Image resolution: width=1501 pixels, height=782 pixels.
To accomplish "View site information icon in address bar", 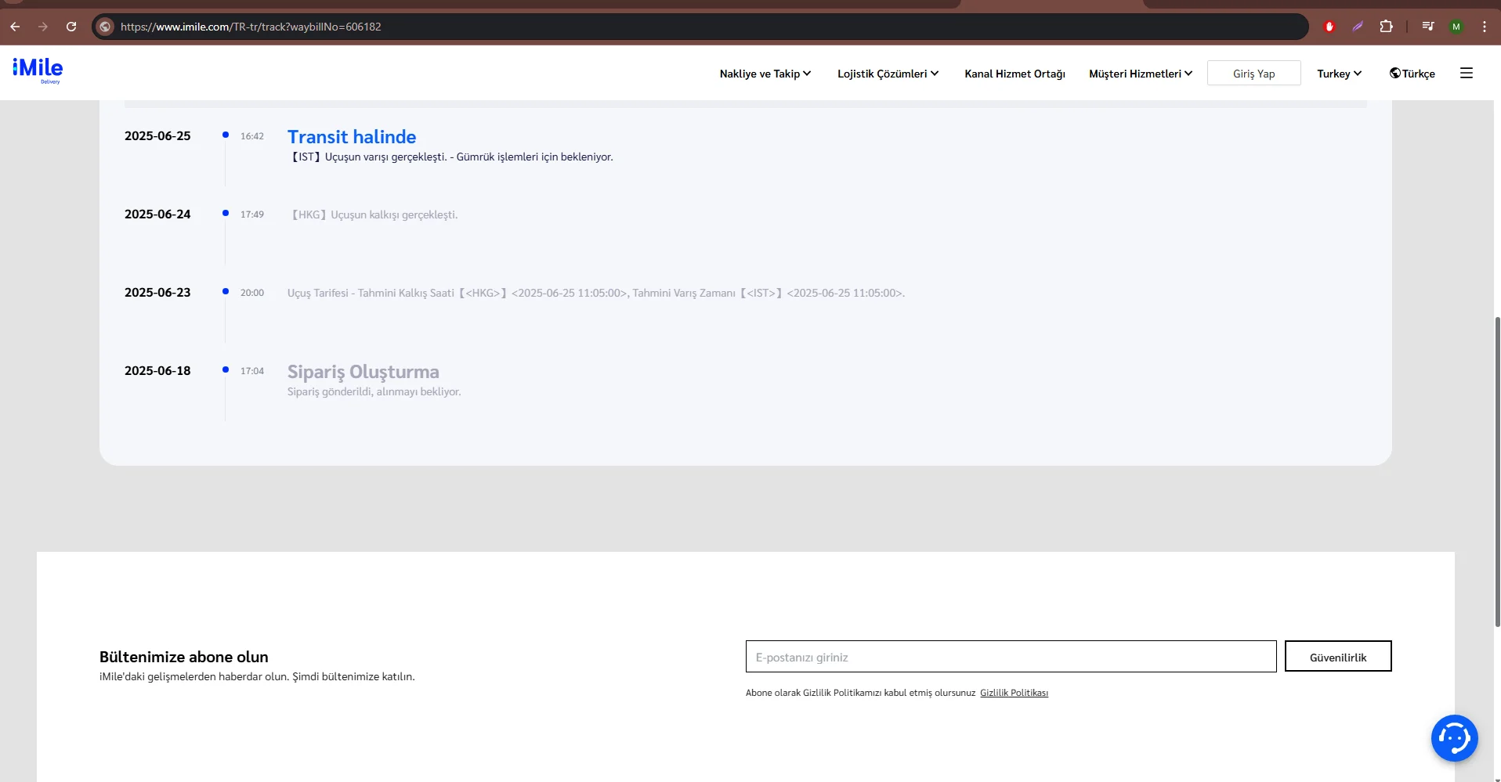I will click(x=105, y=27).
